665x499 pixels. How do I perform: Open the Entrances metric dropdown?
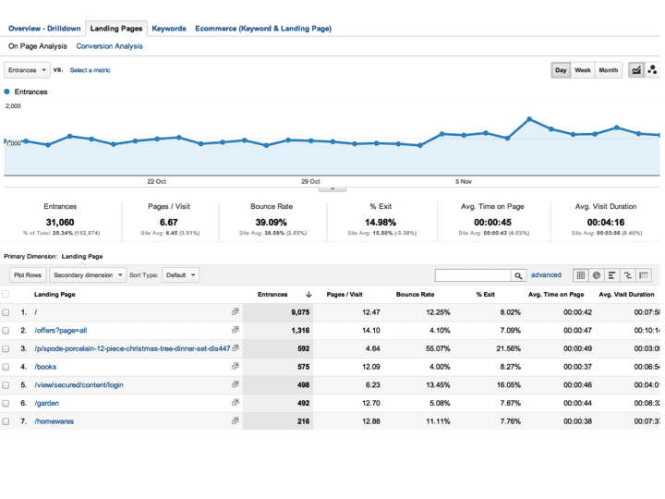(x=27, y=70)
